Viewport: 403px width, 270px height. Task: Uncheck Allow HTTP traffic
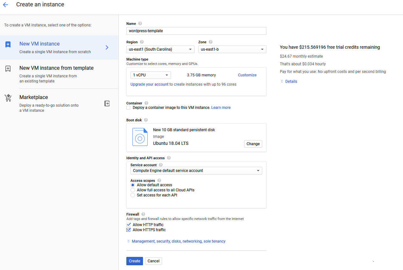pos(129,225)
